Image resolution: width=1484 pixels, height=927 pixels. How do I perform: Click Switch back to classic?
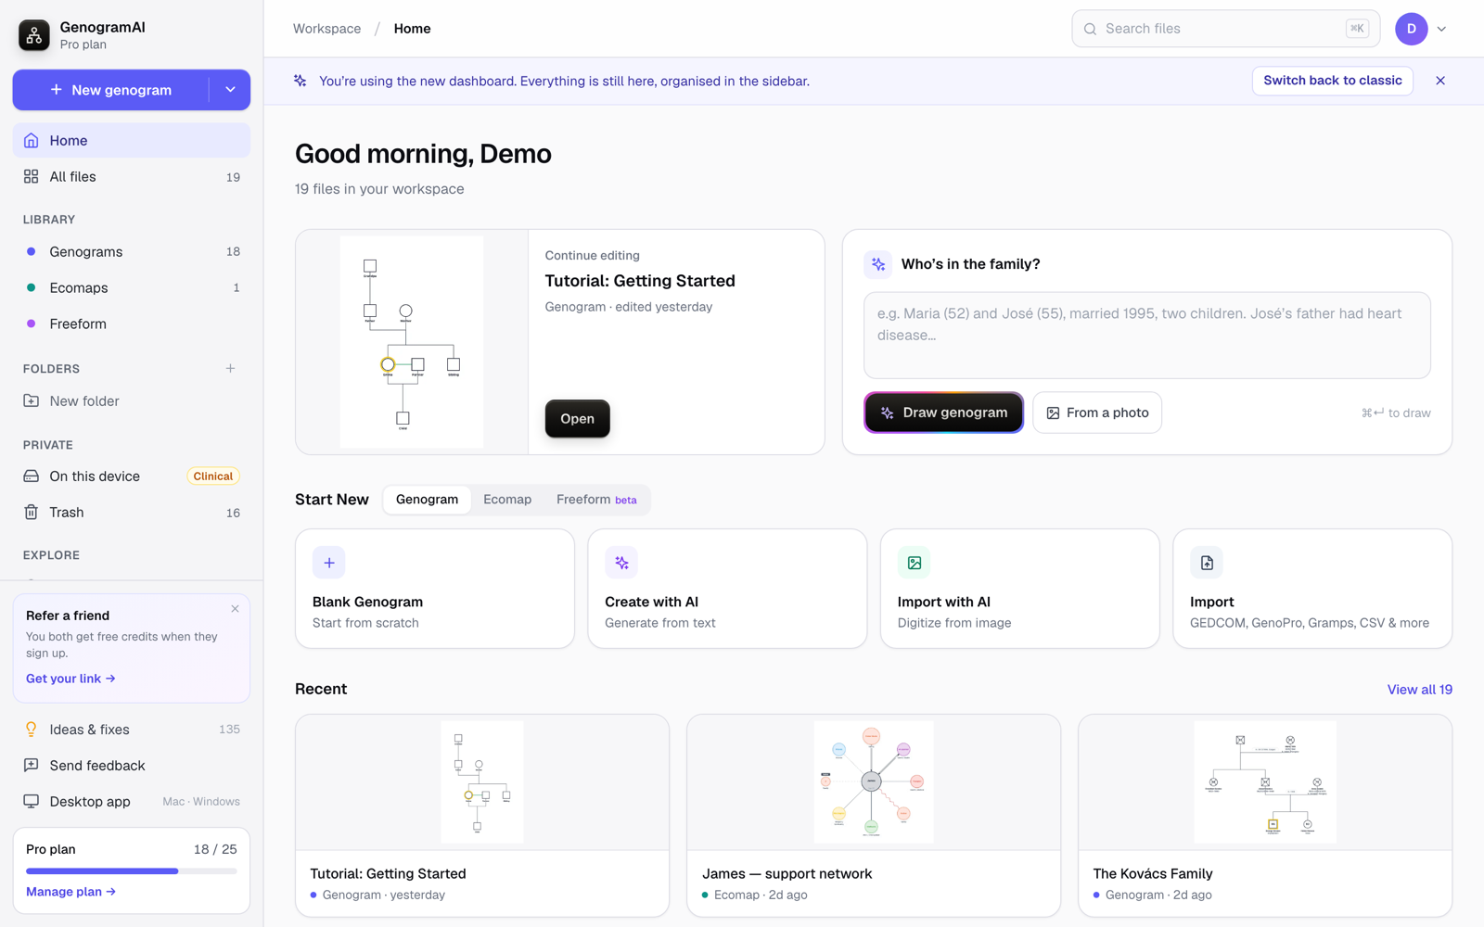pos(1333,81)
